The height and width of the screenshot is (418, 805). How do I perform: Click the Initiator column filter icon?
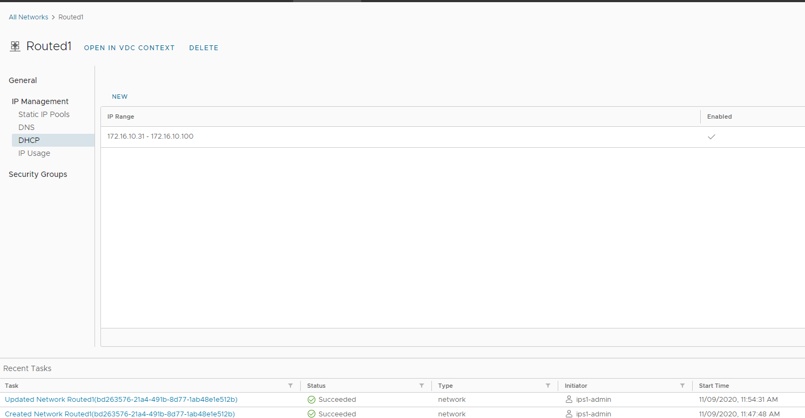[x=682, y=386]
